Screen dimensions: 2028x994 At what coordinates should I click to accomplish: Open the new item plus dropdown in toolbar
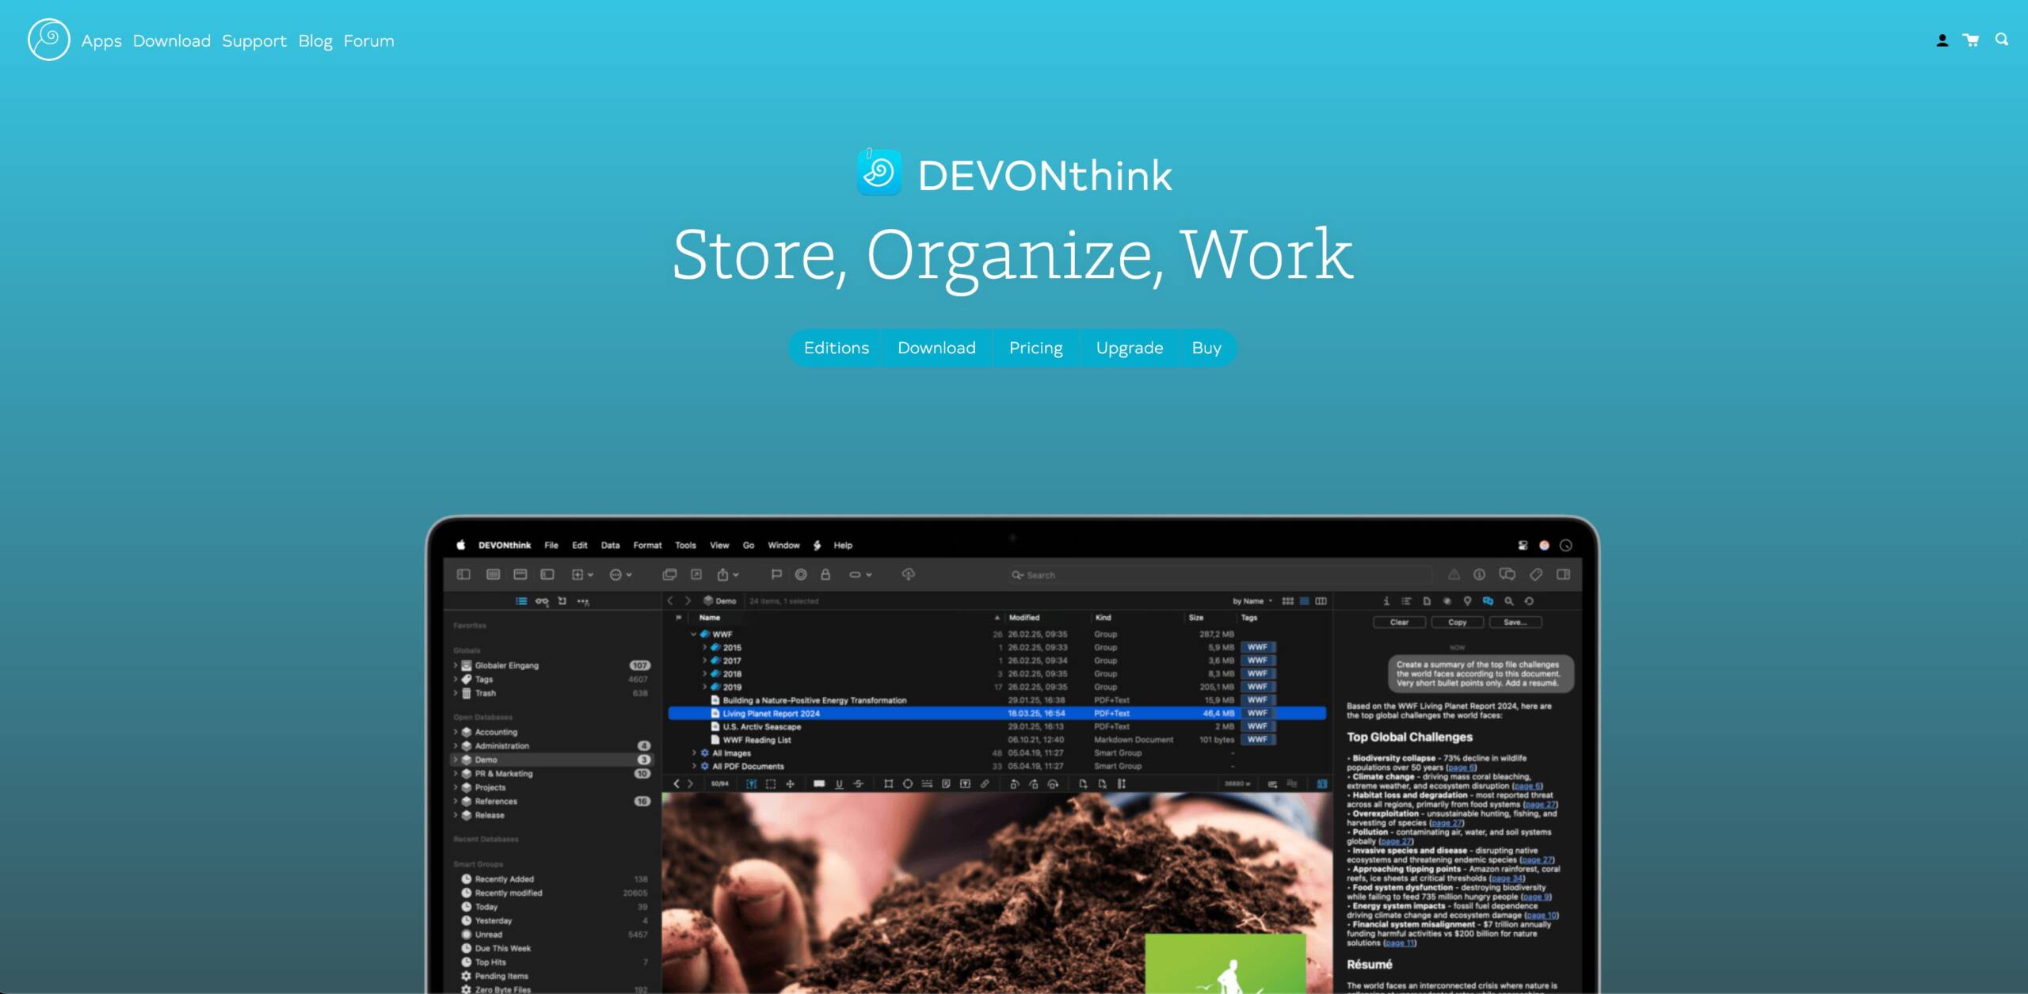pyautogui.click(x=582, y=574)
